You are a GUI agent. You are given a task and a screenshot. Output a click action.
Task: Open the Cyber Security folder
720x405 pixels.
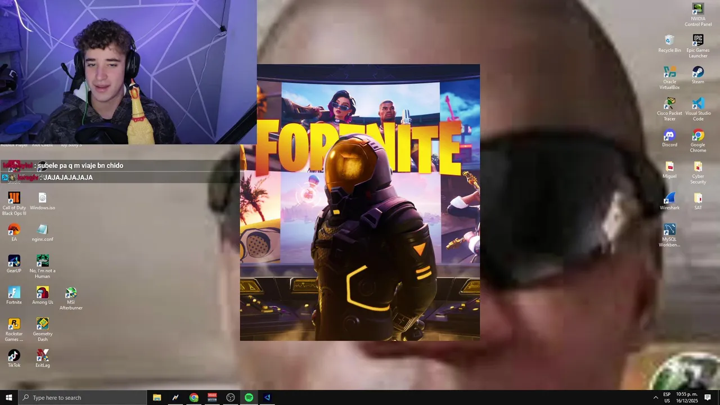[x=697, y=173]
